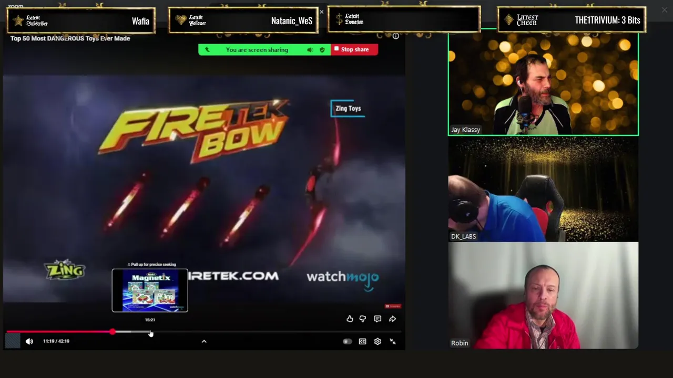The height and width of the screenshot is (378, 673).
Task: Click the pin icon in screen sharing bar
Action: pos(207,50)
